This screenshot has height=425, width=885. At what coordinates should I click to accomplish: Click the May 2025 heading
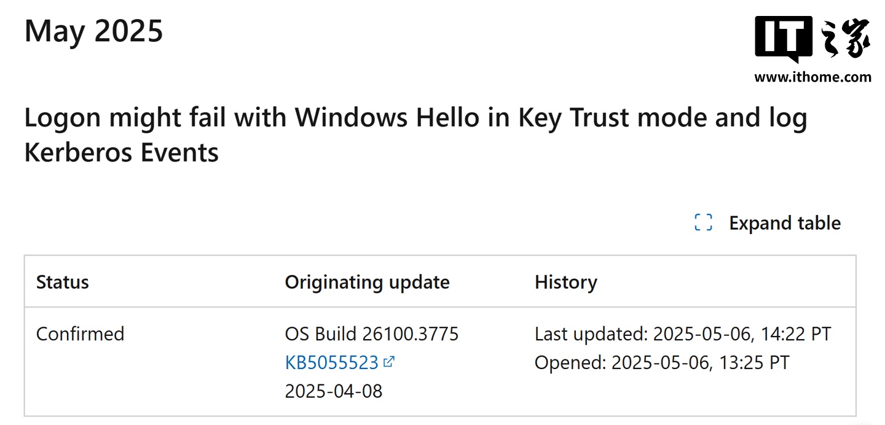pos(94,31)
